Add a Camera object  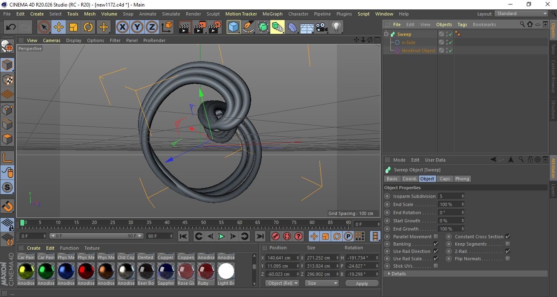pos(322,27)
